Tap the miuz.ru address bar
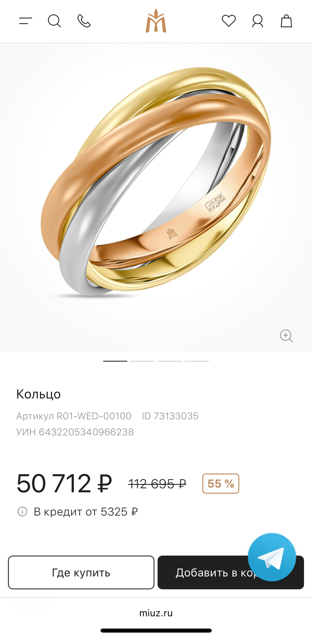This screenshot has width=312, height=639. [156, 613]
